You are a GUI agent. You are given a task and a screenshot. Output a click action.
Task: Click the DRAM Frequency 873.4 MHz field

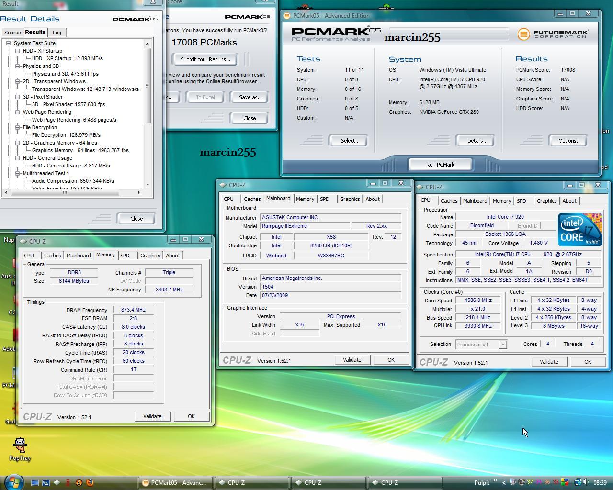pos(133,310)
